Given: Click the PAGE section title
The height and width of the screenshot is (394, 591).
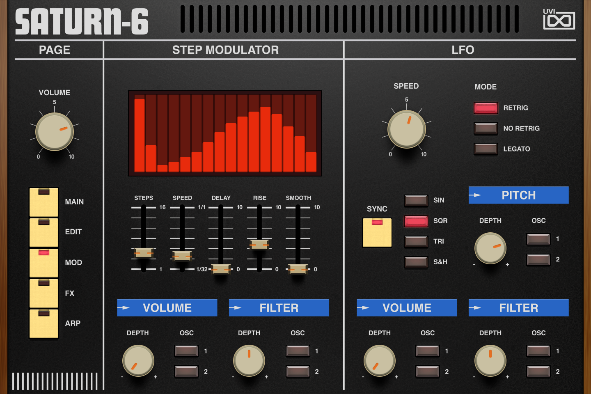Looking at the screenshot, I should click(x=55, y=50).
